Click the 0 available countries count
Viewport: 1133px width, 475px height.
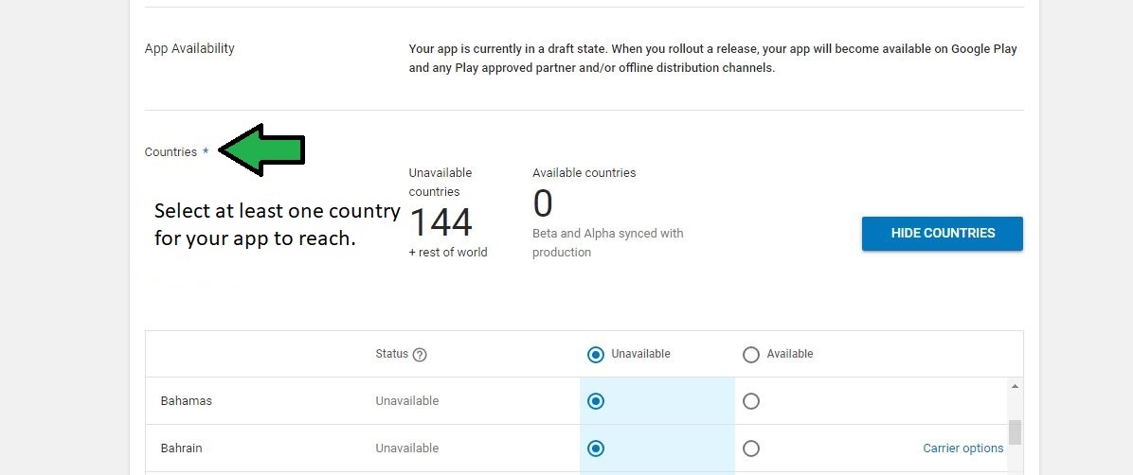click(x=543, y=202)
